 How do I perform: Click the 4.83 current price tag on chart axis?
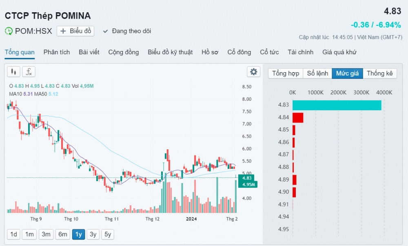[x=247, y=178]
